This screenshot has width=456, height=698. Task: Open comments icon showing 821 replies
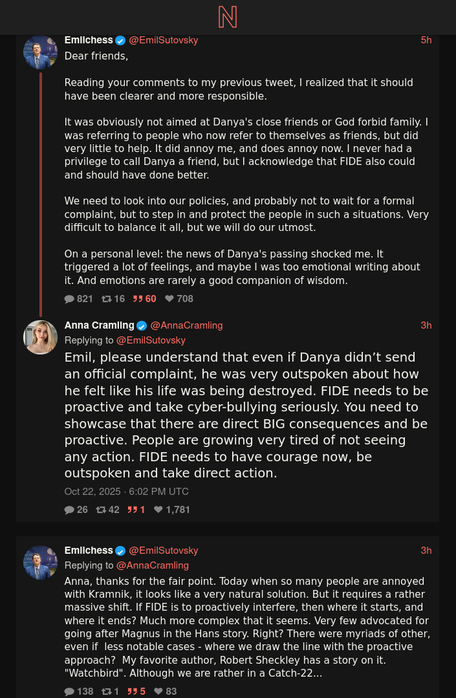(x=69, y=299)
